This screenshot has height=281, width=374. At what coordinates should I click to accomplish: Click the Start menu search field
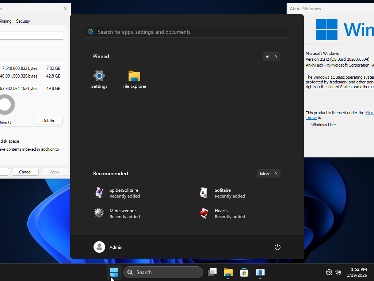point(187,32)
